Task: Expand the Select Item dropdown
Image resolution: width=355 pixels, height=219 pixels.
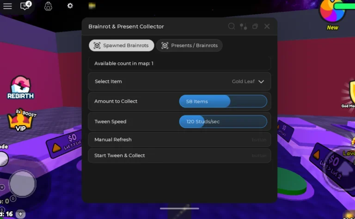Action: tap(179, 81)
